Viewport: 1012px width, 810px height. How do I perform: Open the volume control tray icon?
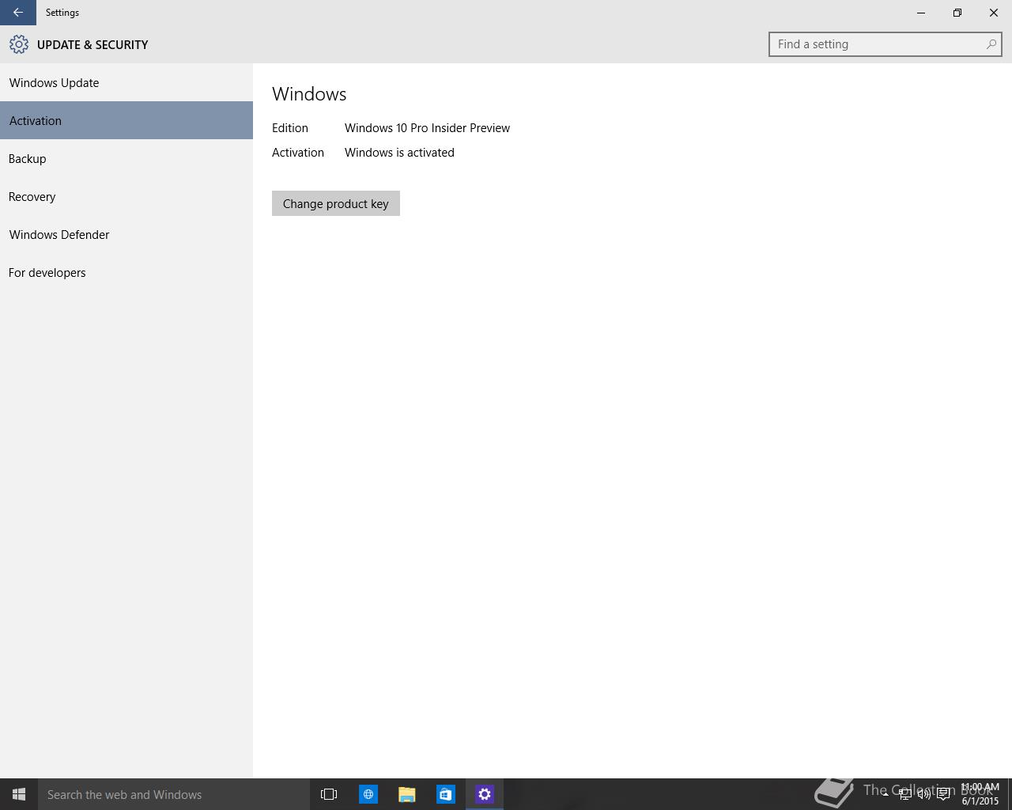(x=924, y=794)
